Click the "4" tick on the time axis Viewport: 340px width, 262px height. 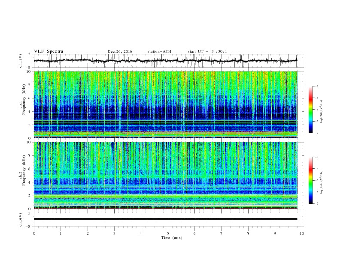point(141,233)
